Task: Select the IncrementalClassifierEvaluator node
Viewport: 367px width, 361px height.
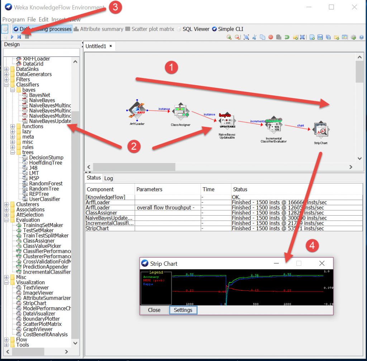Action: pos(273,125)
